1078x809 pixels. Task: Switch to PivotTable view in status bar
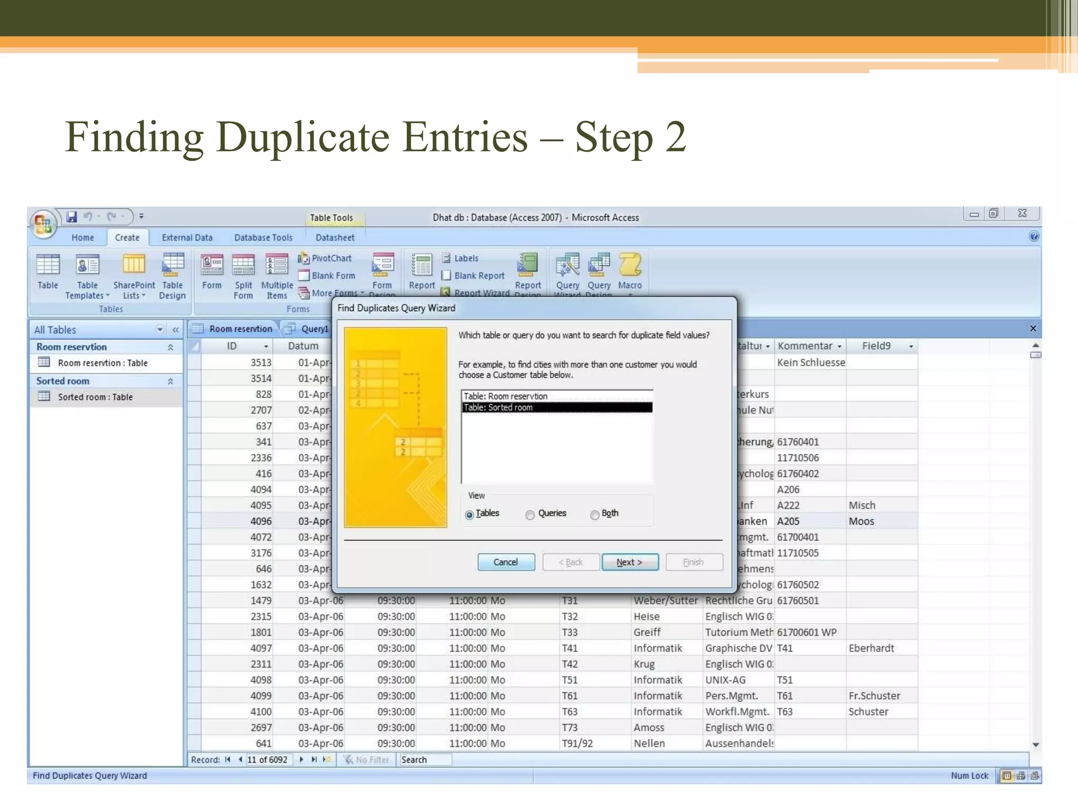point(1021,775)
